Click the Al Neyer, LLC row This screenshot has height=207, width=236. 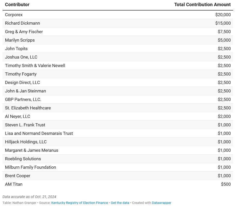(18, 117)
